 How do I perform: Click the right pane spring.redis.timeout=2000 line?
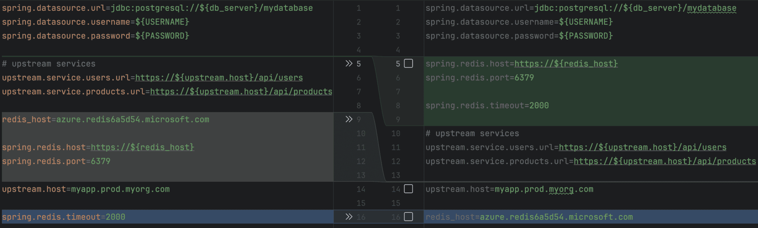tap(487, 105)
